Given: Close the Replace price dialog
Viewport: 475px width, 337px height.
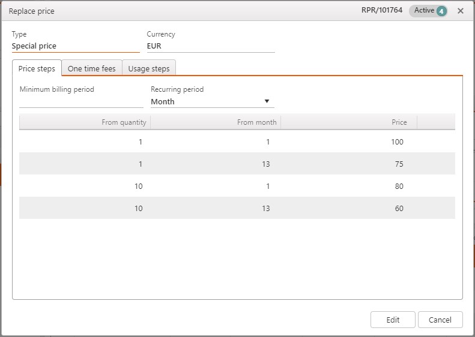Looking at the screenshot, I should (x=460, y=11).
